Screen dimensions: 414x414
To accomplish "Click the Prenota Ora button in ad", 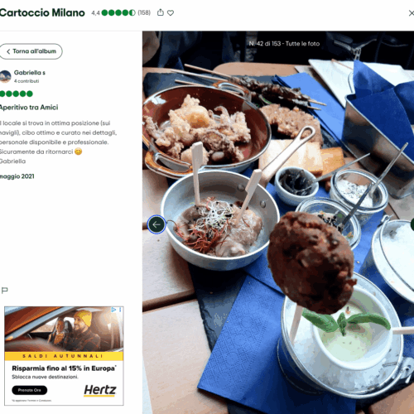I will click(30, 390).
